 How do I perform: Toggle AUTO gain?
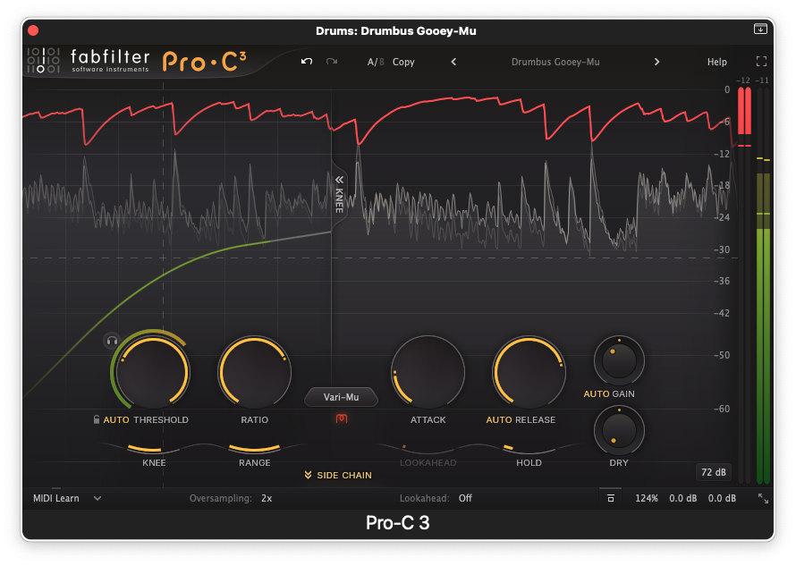coord(596,393)
